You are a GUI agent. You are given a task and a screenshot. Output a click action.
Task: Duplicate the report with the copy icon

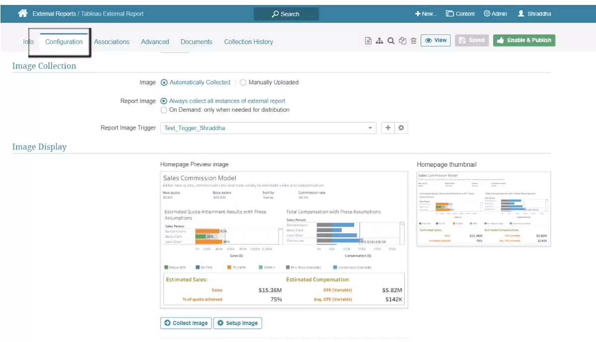pos(402,41)
